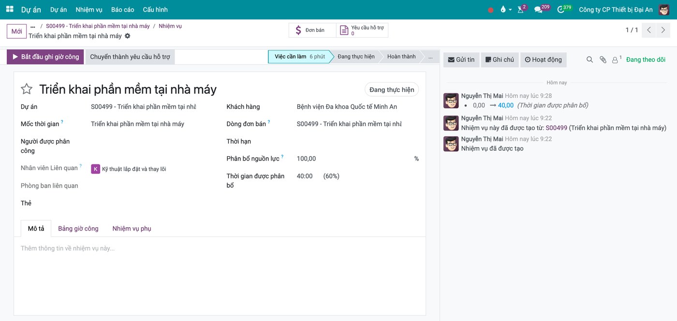
Task: Click the Đang theo dõi follow button
Action: tap(646, 59)
